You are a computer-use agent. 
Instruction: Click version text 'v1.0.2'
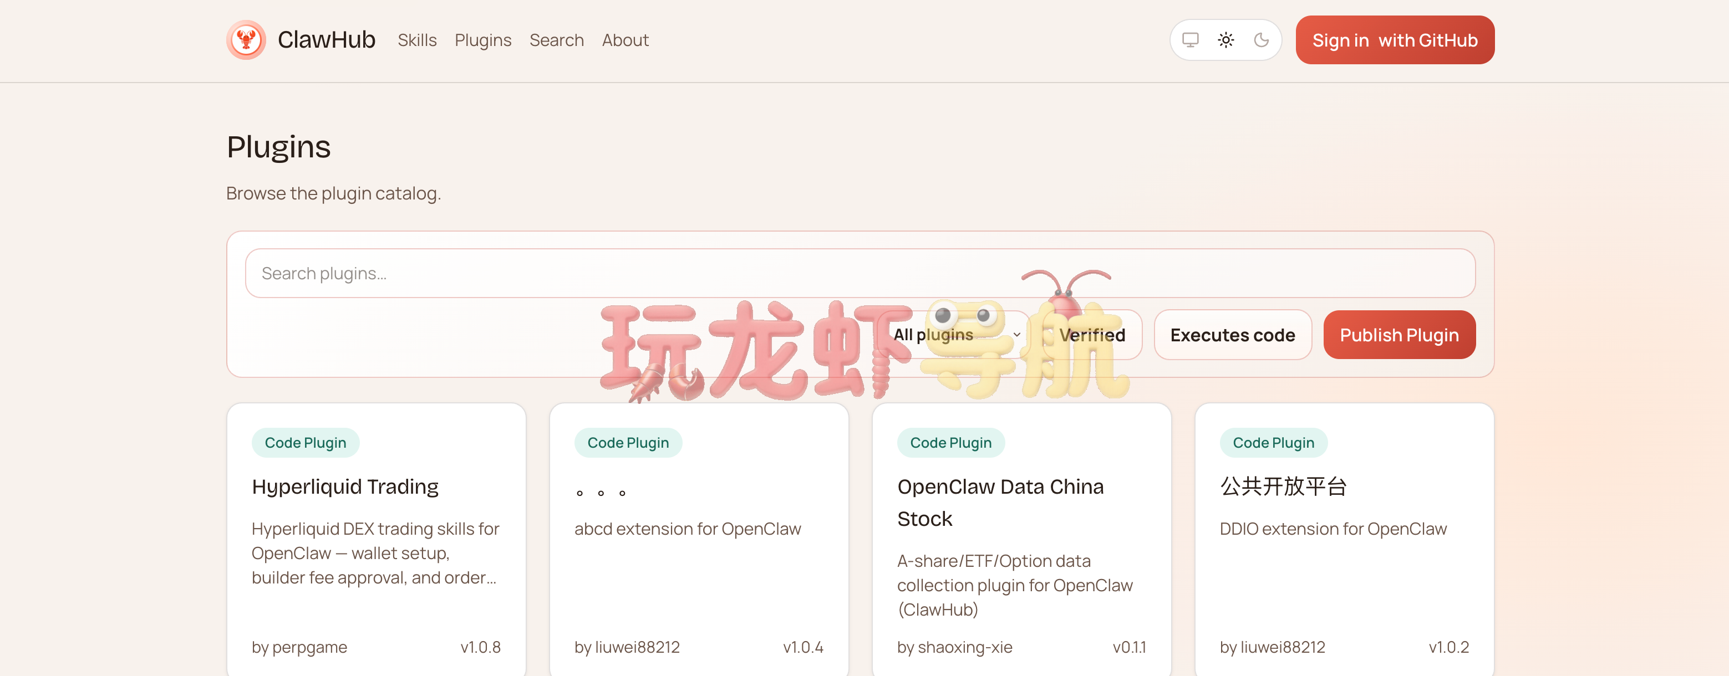(x=1449, y=647)
